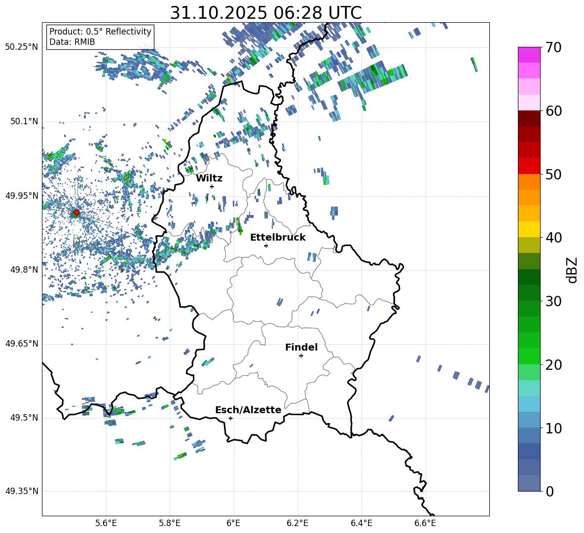Click the orange swatch just below 50 dBZ
The width and height of the screenshot is (584, 533).
click(529, 182)
